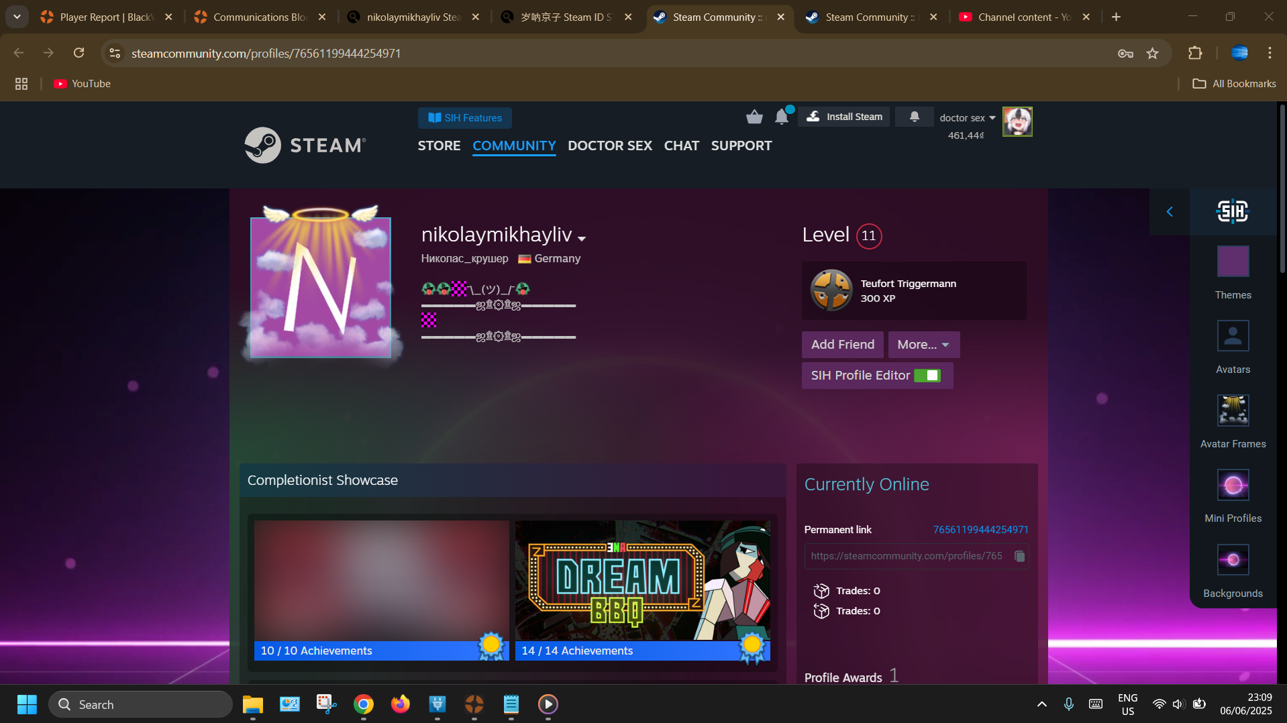
Task: Click the SIH notification bell button
Action: coord(914,117)
